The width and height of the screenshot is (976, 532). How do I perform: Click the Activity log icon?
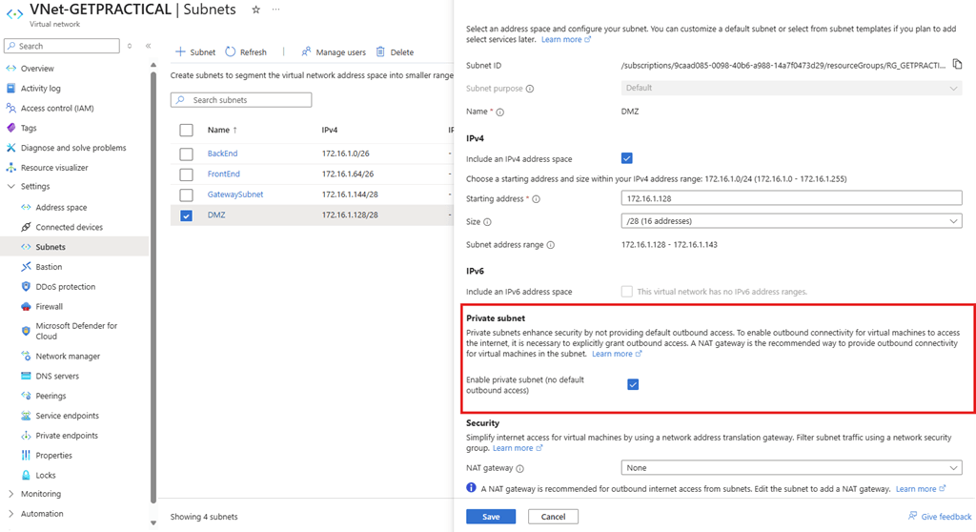[10, 88]
